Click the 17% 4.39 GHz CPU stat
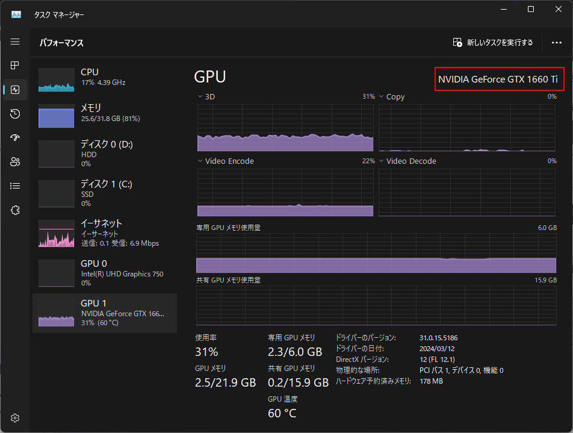 pos(104,83)
